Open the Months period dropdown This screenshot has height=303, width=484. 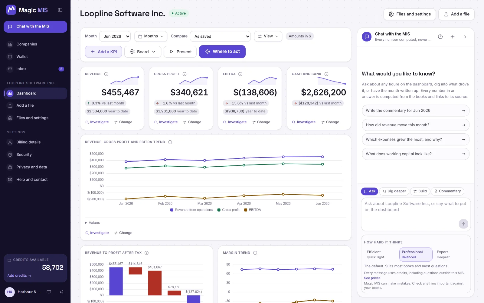click(151, 36)
